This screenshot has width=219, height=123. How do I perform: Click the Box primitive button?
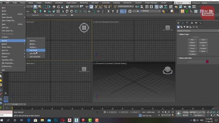point(192,40)
